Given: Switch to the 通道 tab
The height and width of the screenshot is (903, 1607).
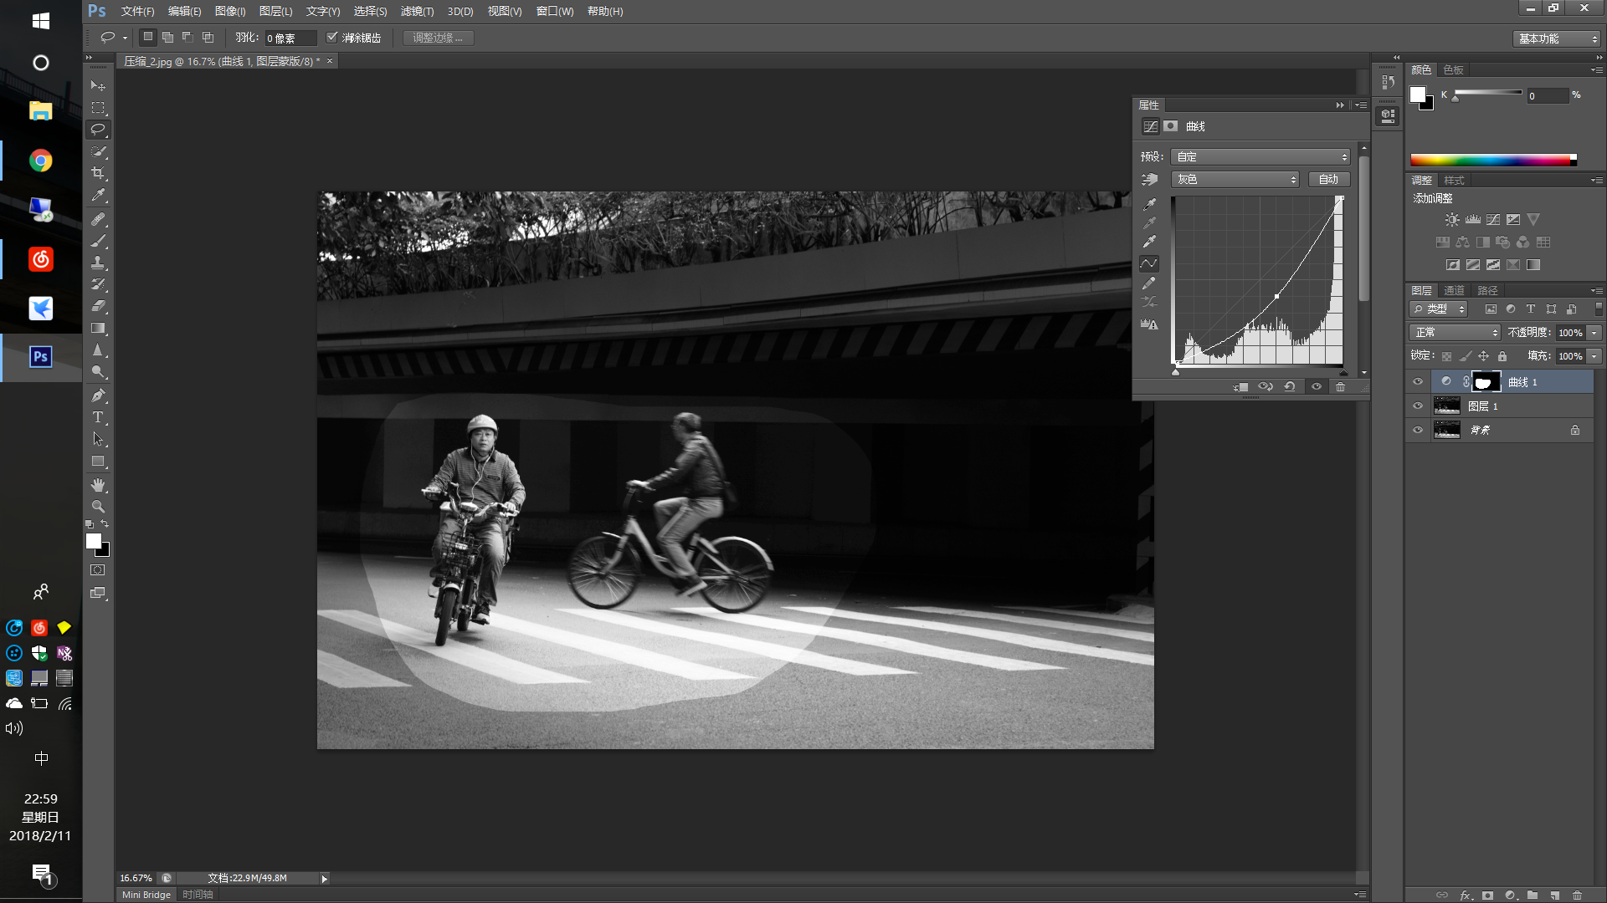Looking at the screenshot, I should [x=1454, y=290].
